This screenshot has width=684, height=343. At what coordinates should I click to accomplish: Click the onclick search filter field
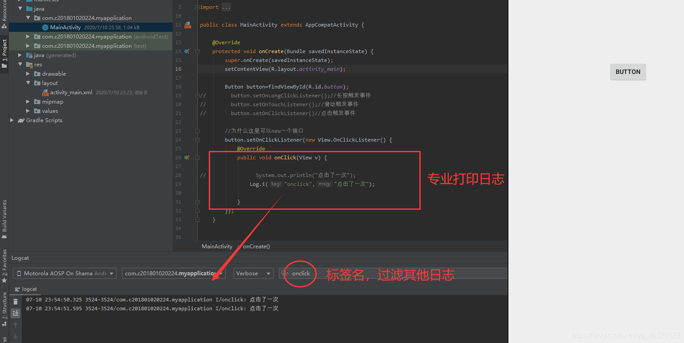point(393,274)
